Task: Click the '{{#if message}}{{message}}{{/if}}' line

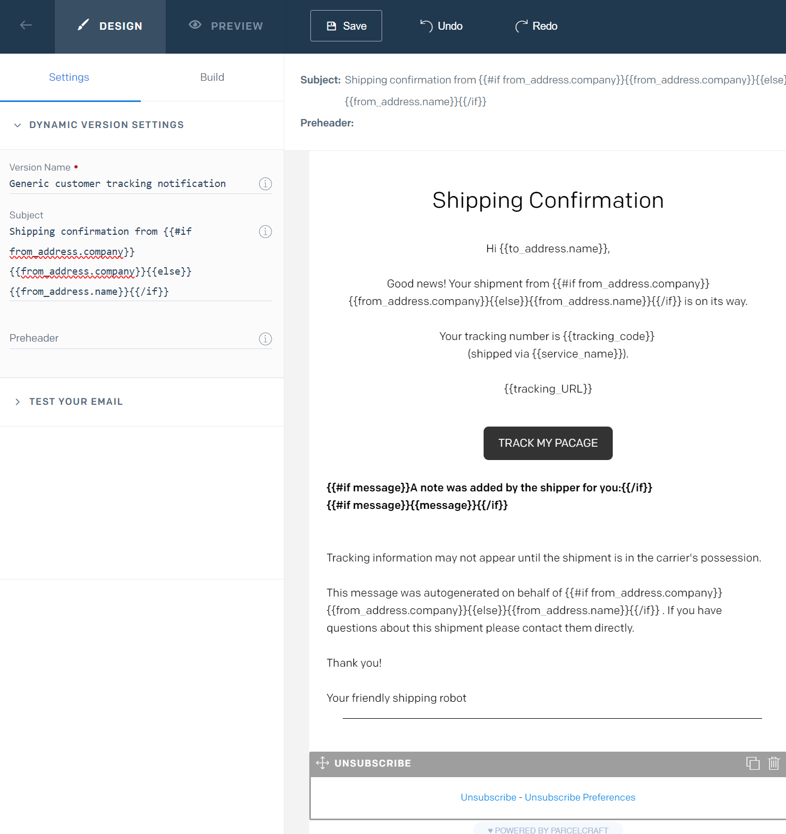Action: [417, 505]
